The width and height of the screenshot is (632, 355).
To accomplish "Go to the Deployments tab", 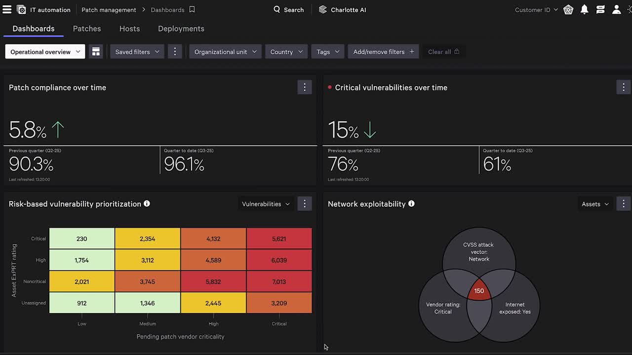I will pyautogui.click(x=181, y=29).
